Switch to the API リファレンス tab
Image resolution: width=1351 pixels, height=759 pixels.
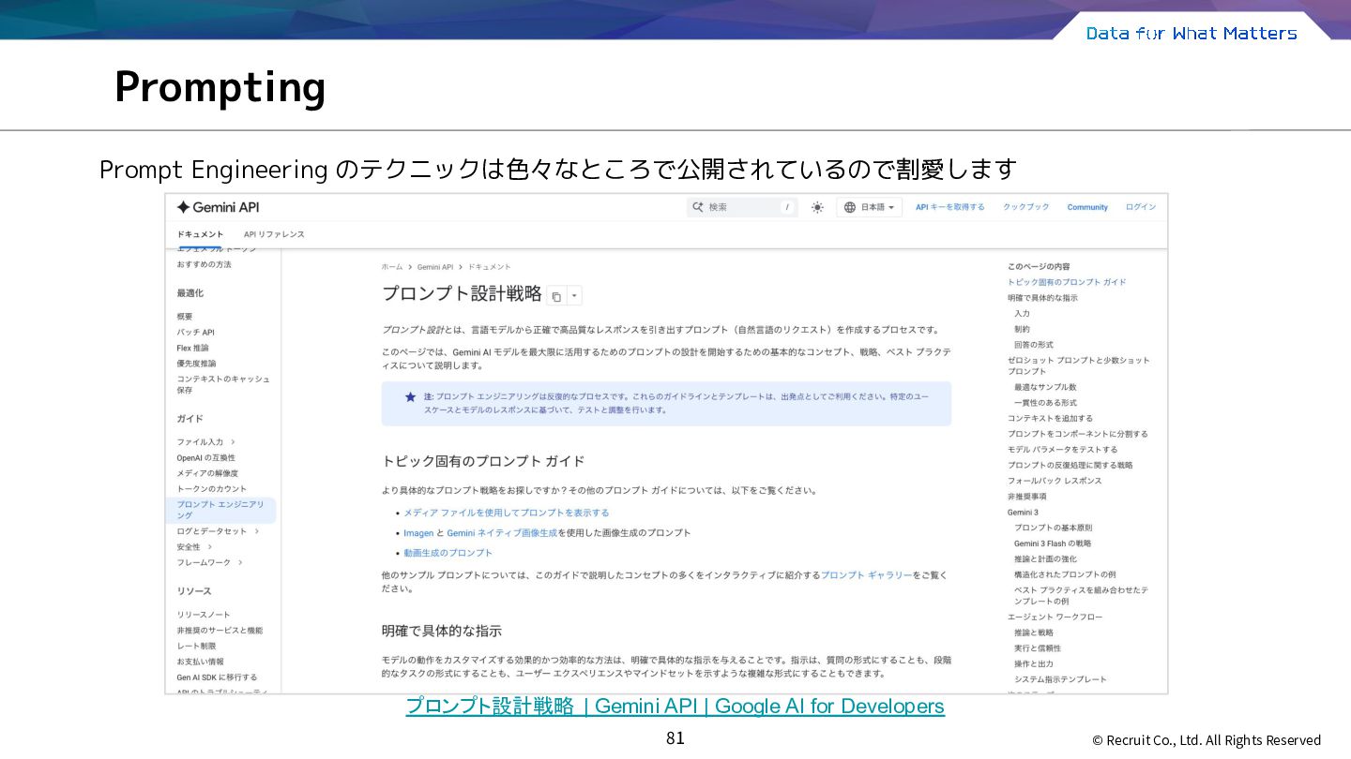pyautogui.click(x=274, y=234)
